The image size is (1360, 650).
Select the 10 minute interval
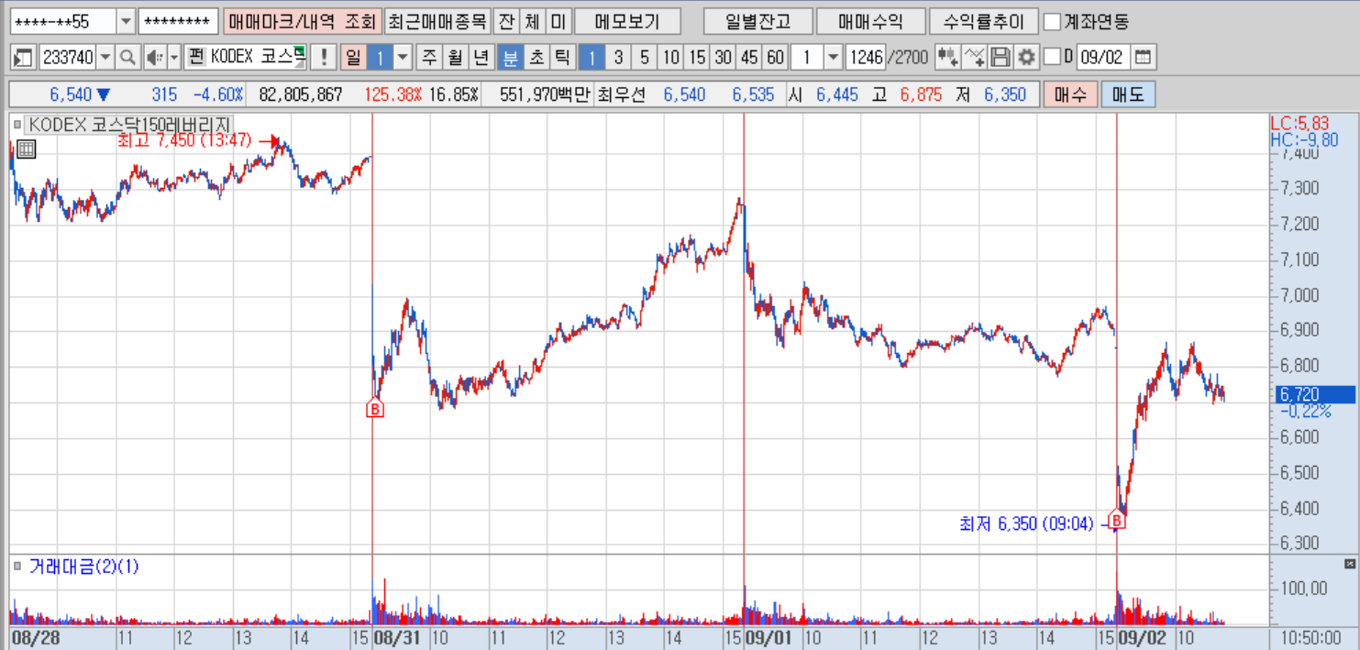671,58
